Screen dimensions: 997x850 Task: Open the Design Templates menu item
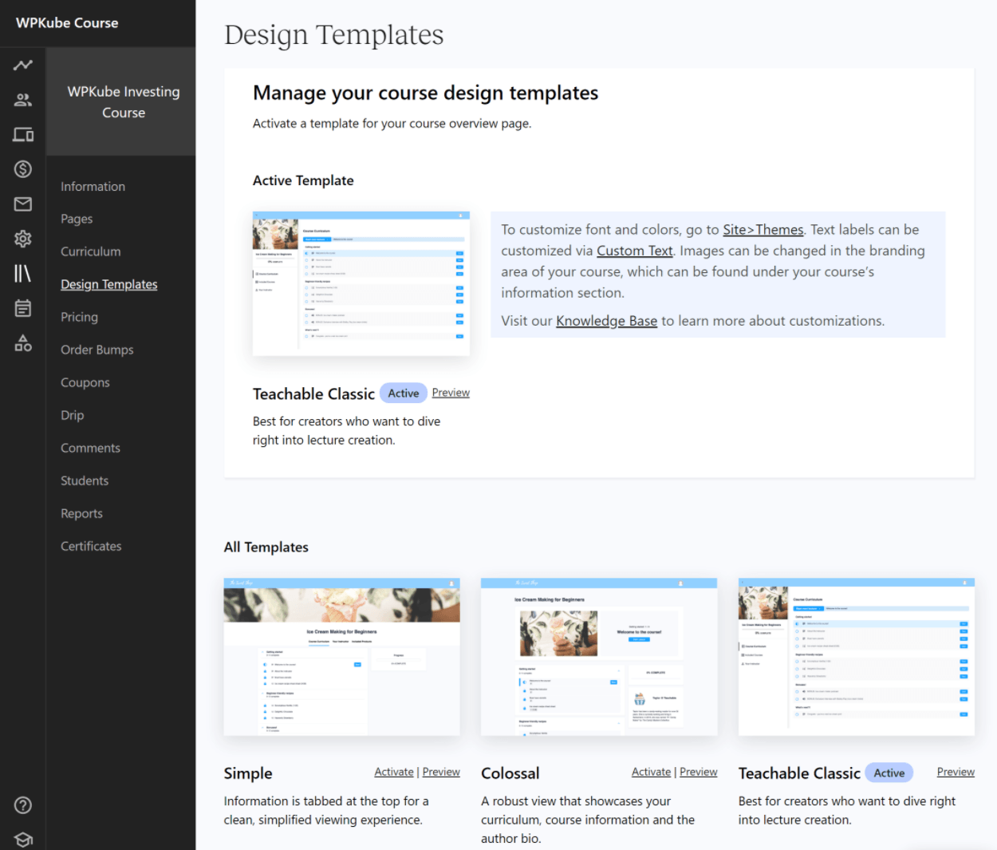(109, 284)
